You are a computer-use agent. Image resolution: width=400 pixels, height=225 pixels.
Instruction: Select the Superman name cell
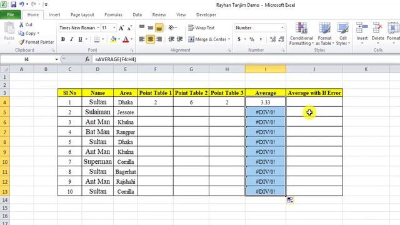click(97, 161)
